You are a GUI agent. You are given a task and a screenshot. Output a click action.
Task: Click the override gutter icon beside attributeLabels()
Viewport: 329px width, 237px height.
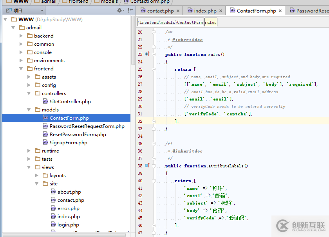147,166
